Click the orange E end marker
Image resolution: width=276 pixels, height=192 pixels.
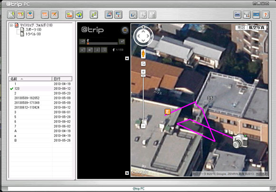pos(168,112)
